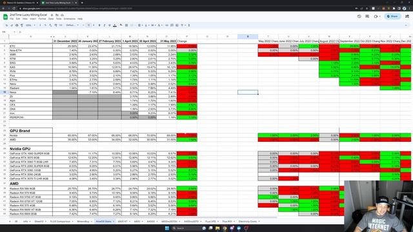
Task: Click the print icon in the toolbar
Action: pos(17,25)
